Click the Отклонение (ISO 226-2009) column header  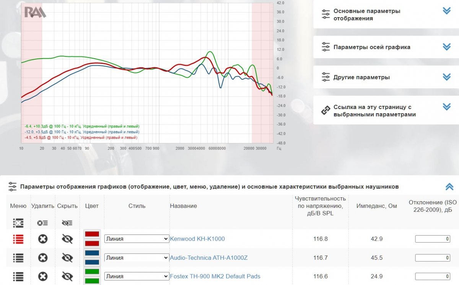coord(433,206)
